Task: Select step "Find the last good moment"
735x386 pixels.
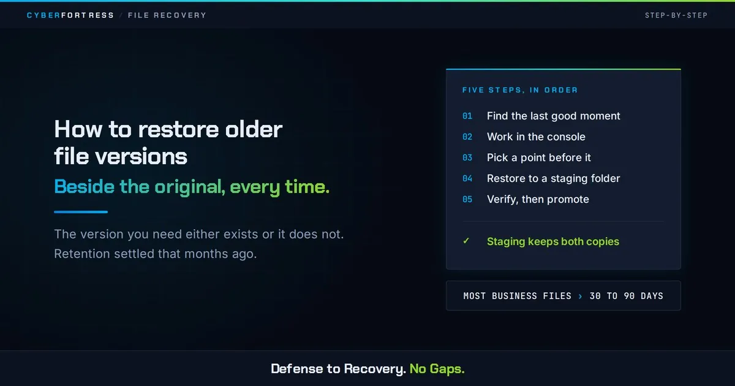Action: click(554, 116)
